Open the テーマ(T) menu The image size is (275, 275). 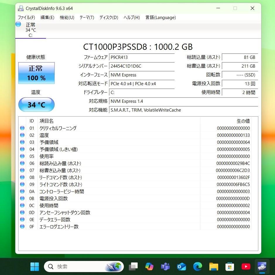coord(87,18)
